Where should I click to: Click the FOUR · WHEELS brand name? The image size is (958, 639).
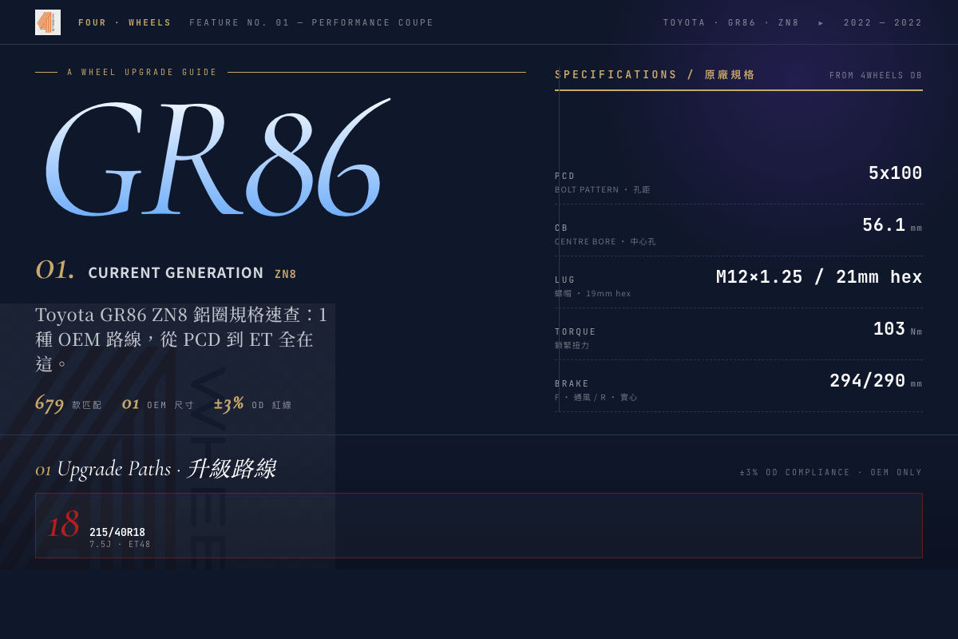click(125, 22)
